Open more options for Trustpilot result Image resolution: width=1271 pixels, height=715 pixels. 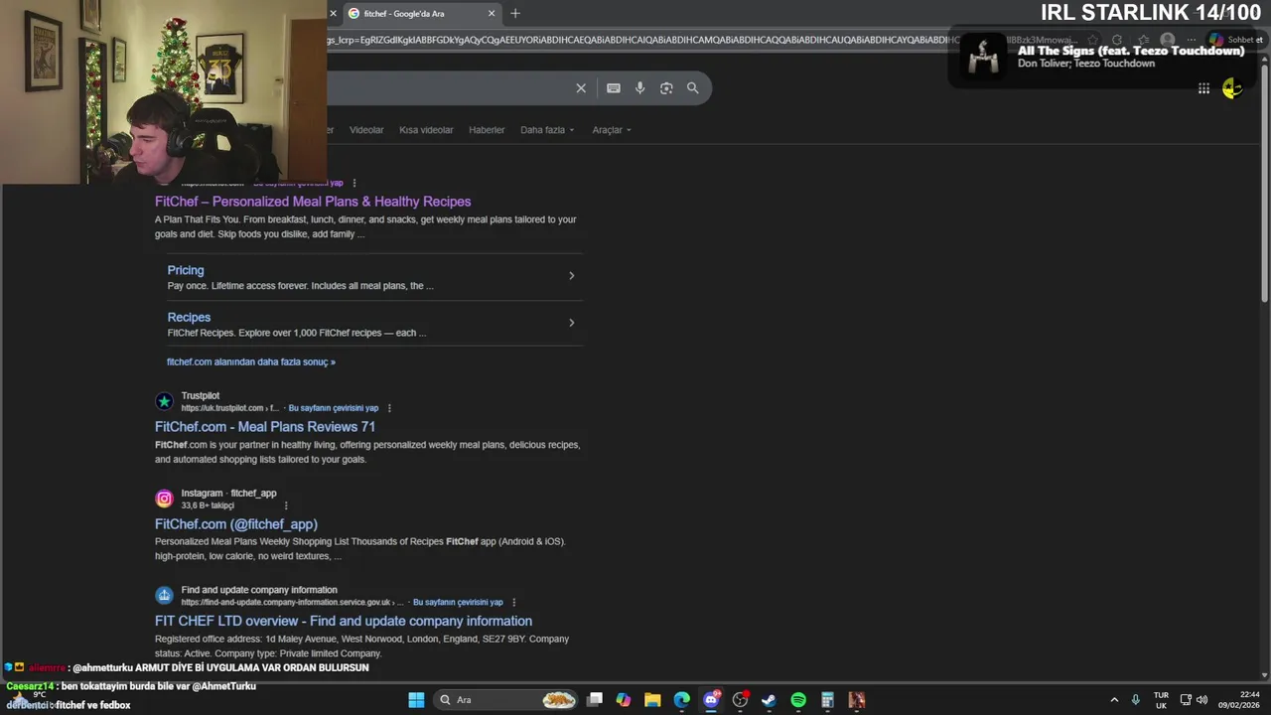pyautogui.click(x=389, y=408)
